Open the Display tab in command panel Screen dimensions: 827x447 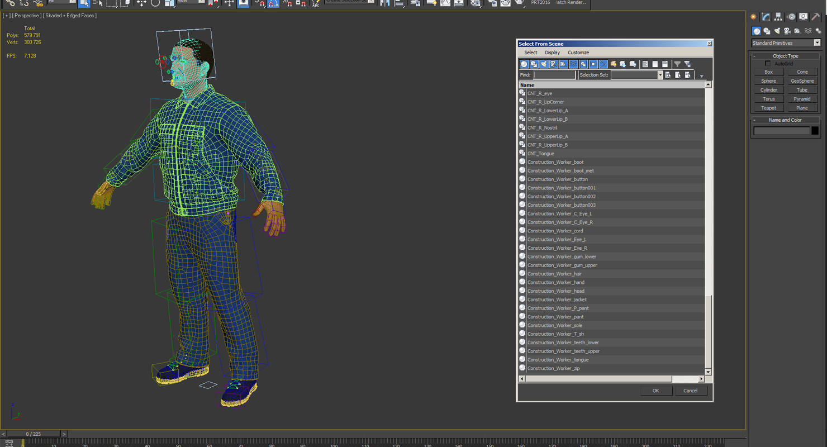[x=803, y=17]
